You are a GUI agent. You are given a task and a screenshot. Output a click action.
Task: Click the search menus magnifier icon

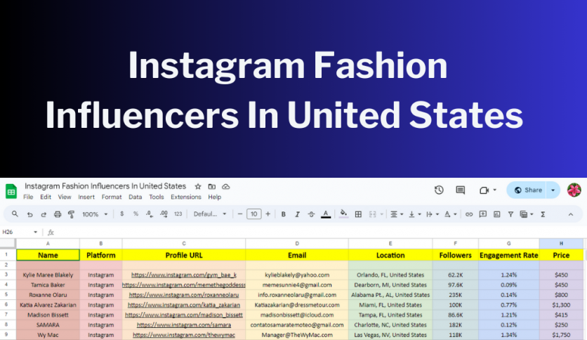15,214
